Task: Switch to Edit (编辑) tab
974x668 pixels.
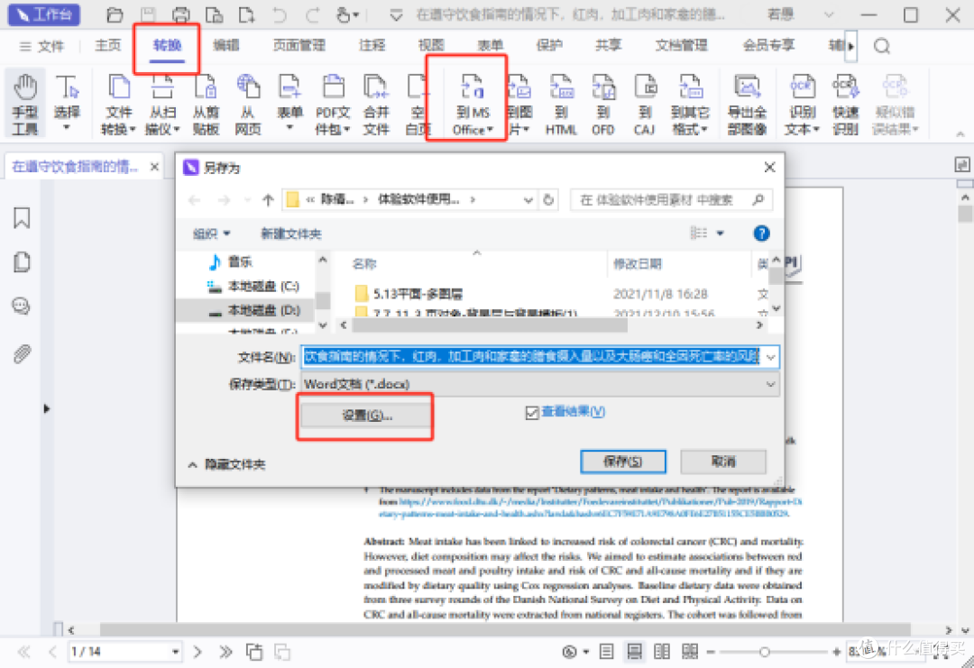Action: (226, 45)
